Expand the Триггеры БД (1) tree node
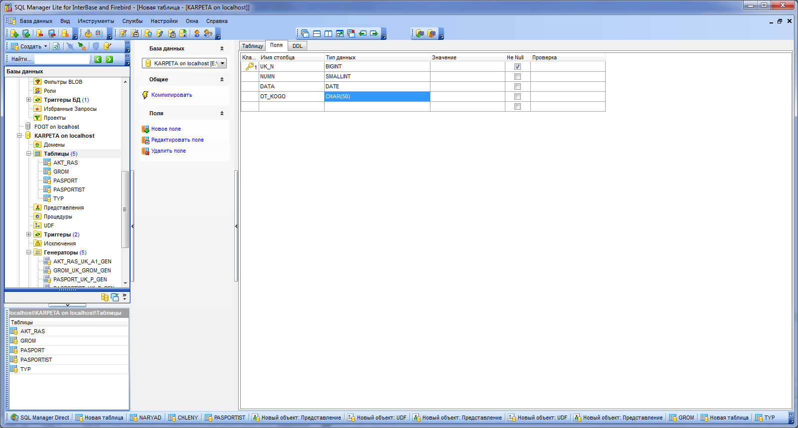798x428 pixels. point(28,100)
